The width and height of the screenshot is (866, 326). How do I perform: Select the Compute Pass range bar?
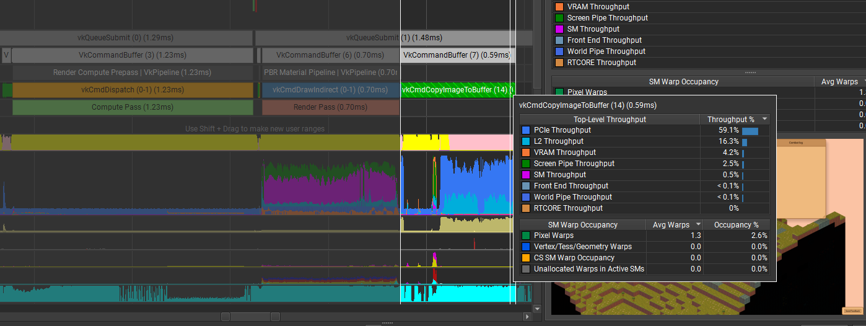point(133,107)
